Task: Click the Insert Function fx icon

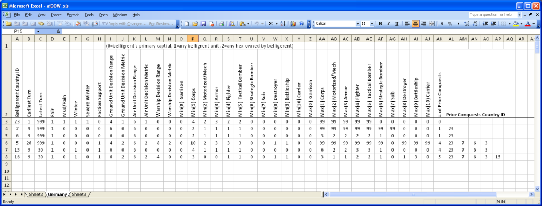Action: click(x=59, y=31)
